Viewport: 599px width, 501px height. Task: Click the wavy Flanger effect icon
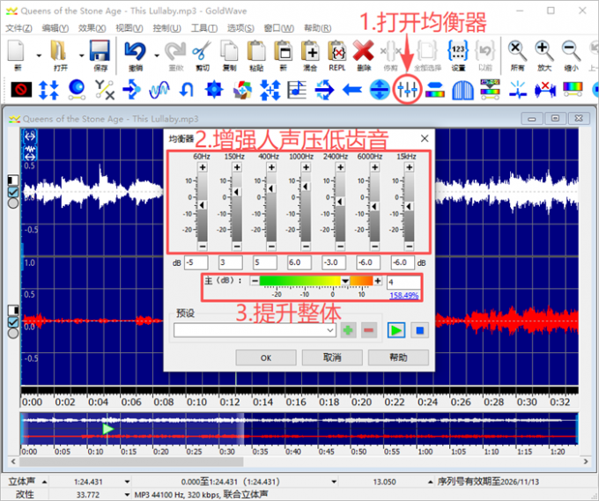pos(159,90)
